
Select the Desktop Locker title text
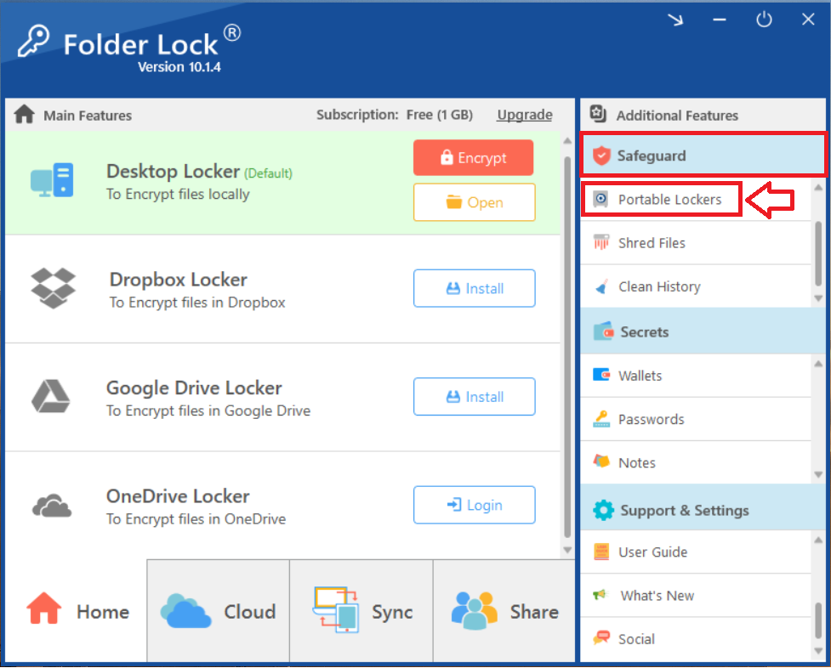point(173,171)
